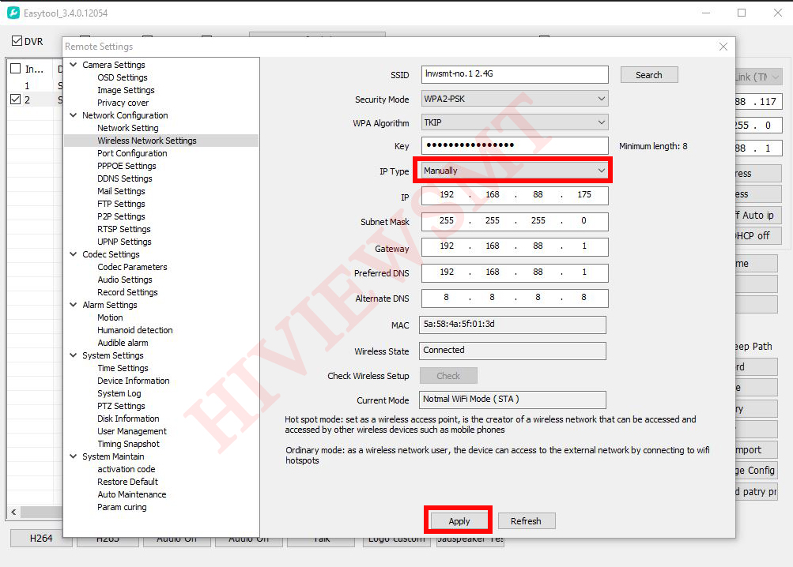Image resolution: width=793 pixels, height=567 pixels.
Task: Click the Search button next to SSID
Action: tap(648, 75)
